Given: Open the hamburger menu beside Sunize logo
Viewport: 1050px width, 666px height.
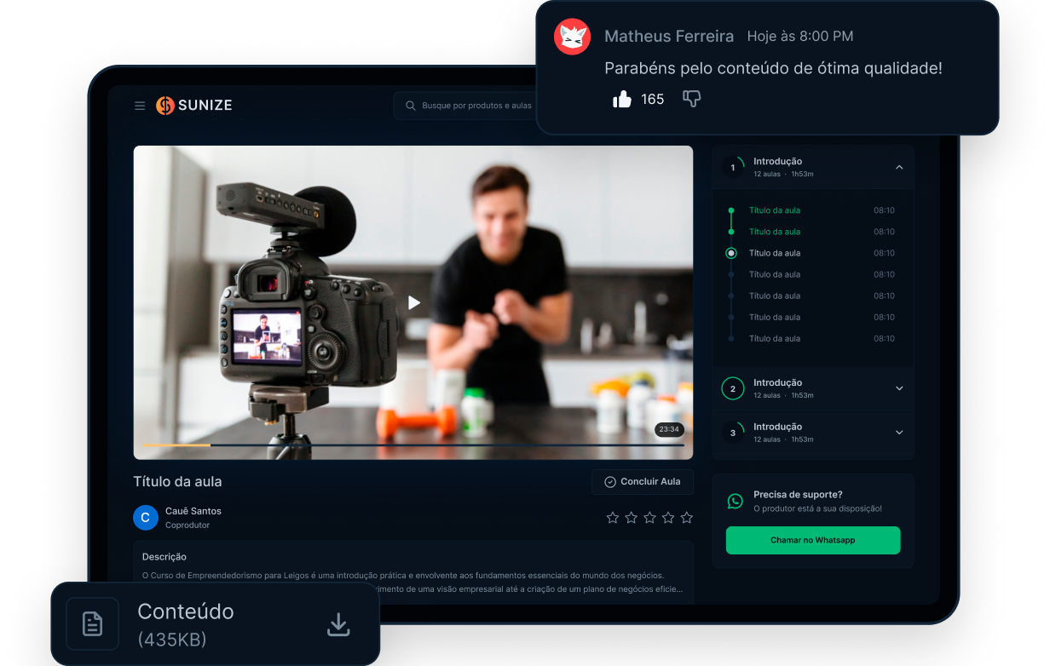Looking at the screenshot, I should 140,106.
